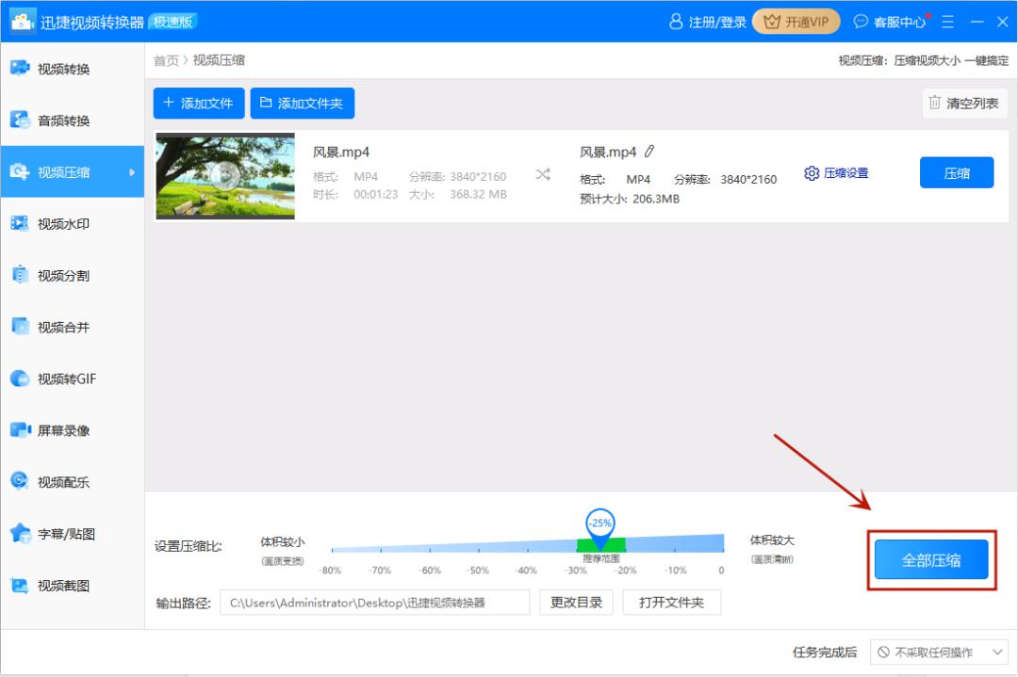1018x677 pixels.
Task: Select the 视频水印 tool
Action: (x=57, y=224)
